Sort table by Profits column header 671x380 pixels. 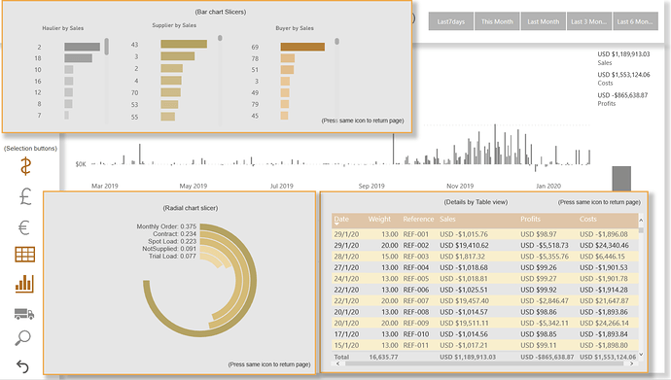(x=530, y=219)
